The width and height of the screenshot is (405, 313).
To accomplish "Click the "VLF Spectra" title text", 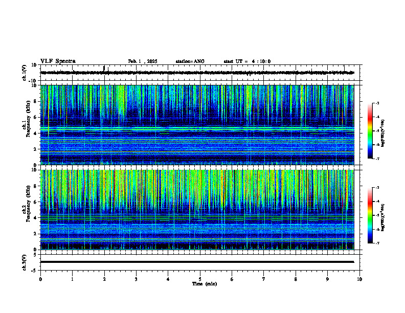I will pos(58,61).
